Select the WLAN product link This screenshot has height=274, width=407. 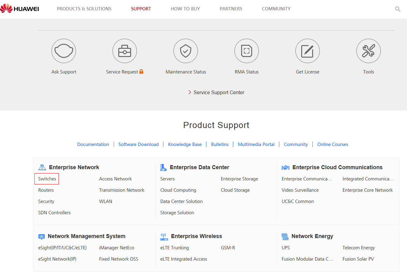click(x=105, y=201)
